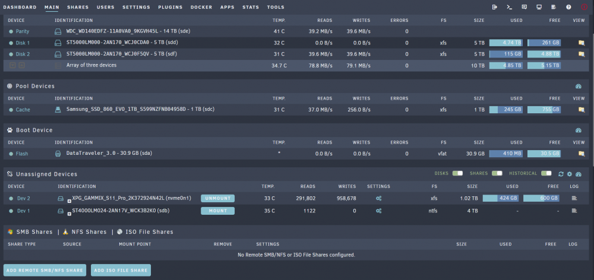Click Add ISO File Share button
594x280 pixels.
coord(121,270)
